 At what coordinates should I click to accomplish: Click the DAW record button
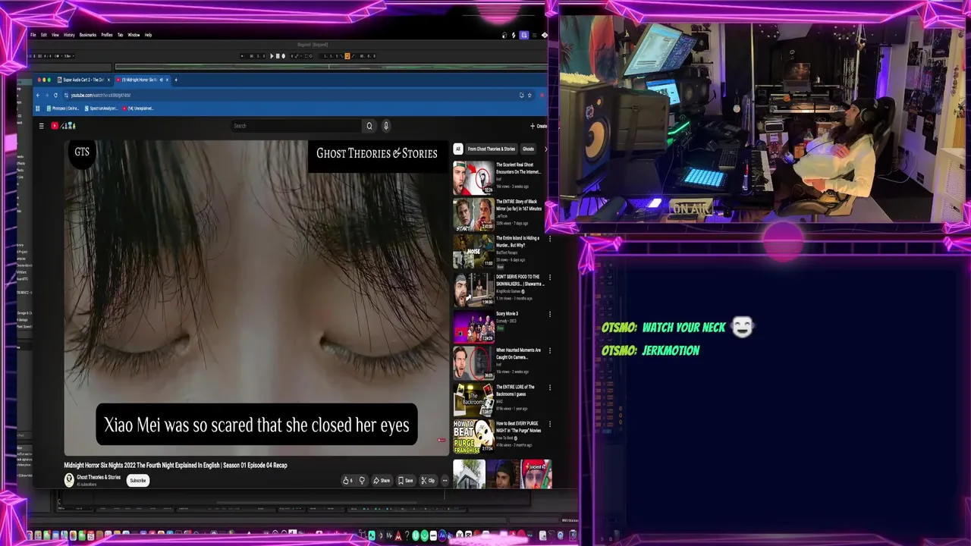(x=283, y=56)
